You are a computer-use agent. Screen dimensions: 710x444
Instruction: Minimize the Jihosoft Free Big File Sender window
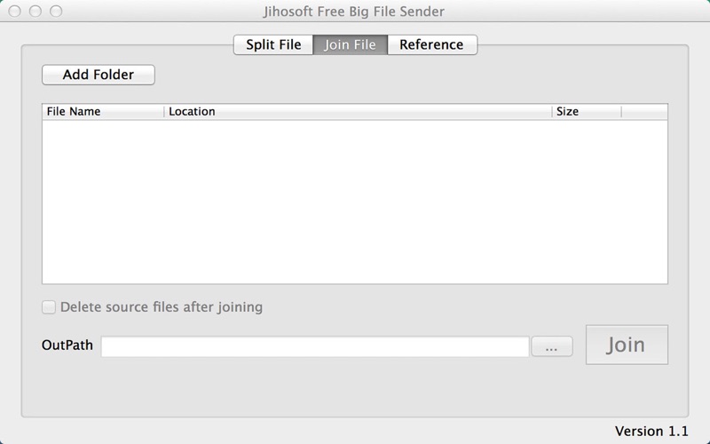pyautogui.click(x=35, y=11)
